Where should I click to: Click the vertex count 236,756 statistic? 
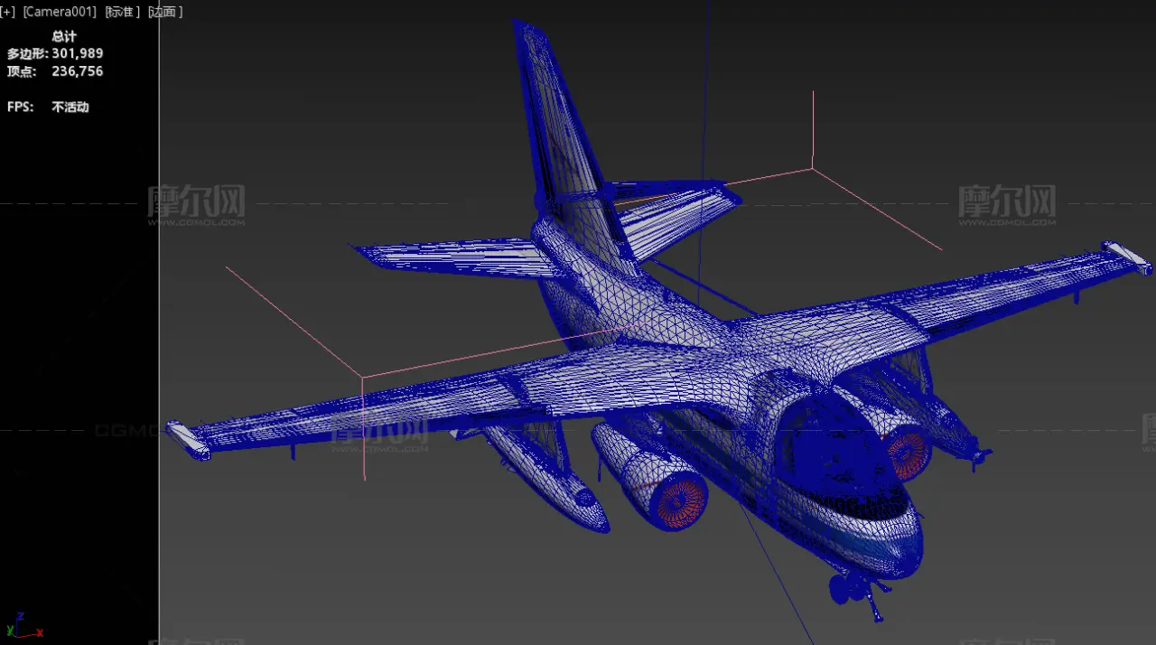coord(77,71)
